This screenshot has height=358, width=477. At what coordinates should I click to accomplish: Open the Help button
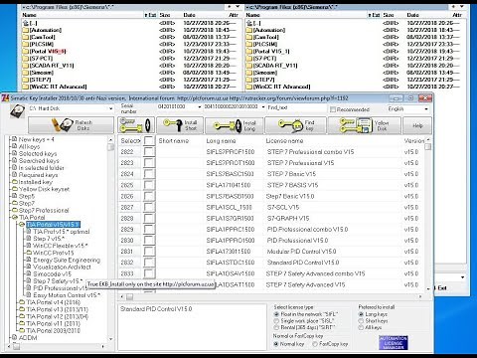(x=417, y=125)
